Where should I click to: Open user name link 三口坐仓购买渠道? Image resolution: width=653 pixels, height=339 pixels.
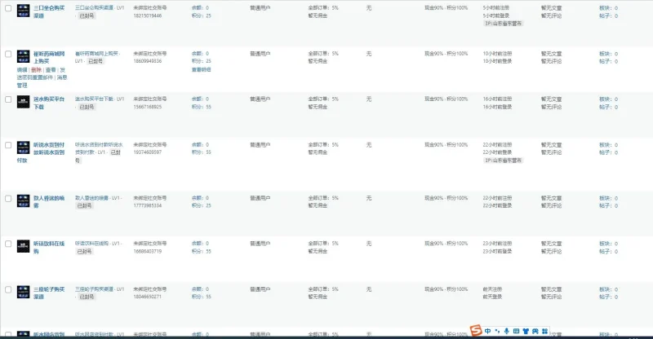coord(49,11)
